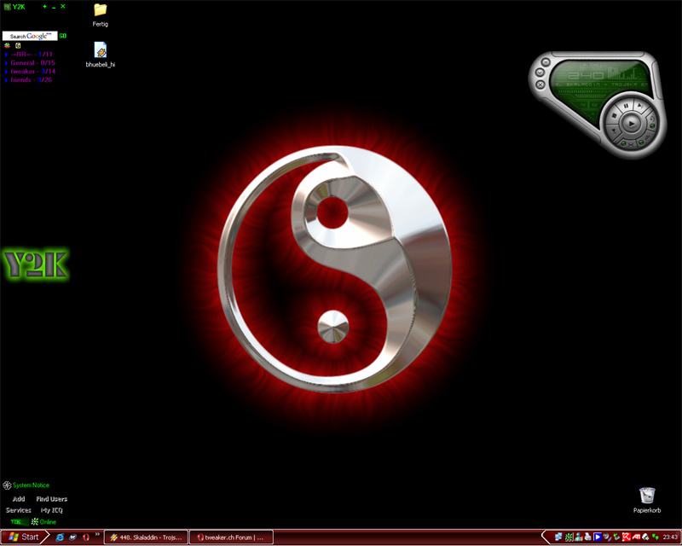Click the green GO search button
This screenshot has height=546, width=682.
click(x=62, y=36)
